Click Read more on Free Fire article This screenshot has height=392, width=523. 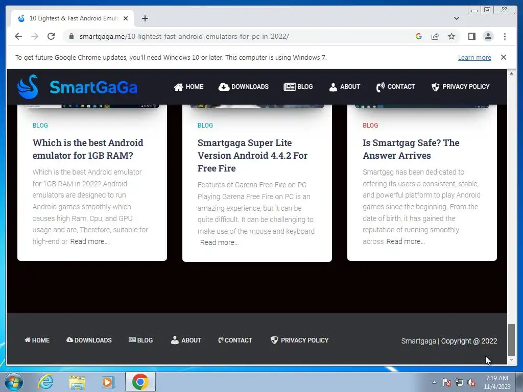tap(219, 242)
